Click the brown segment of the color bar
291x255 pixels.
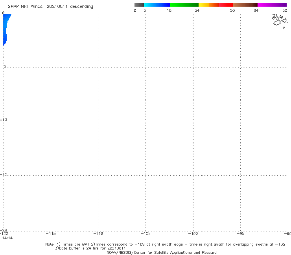coord(245,5)
